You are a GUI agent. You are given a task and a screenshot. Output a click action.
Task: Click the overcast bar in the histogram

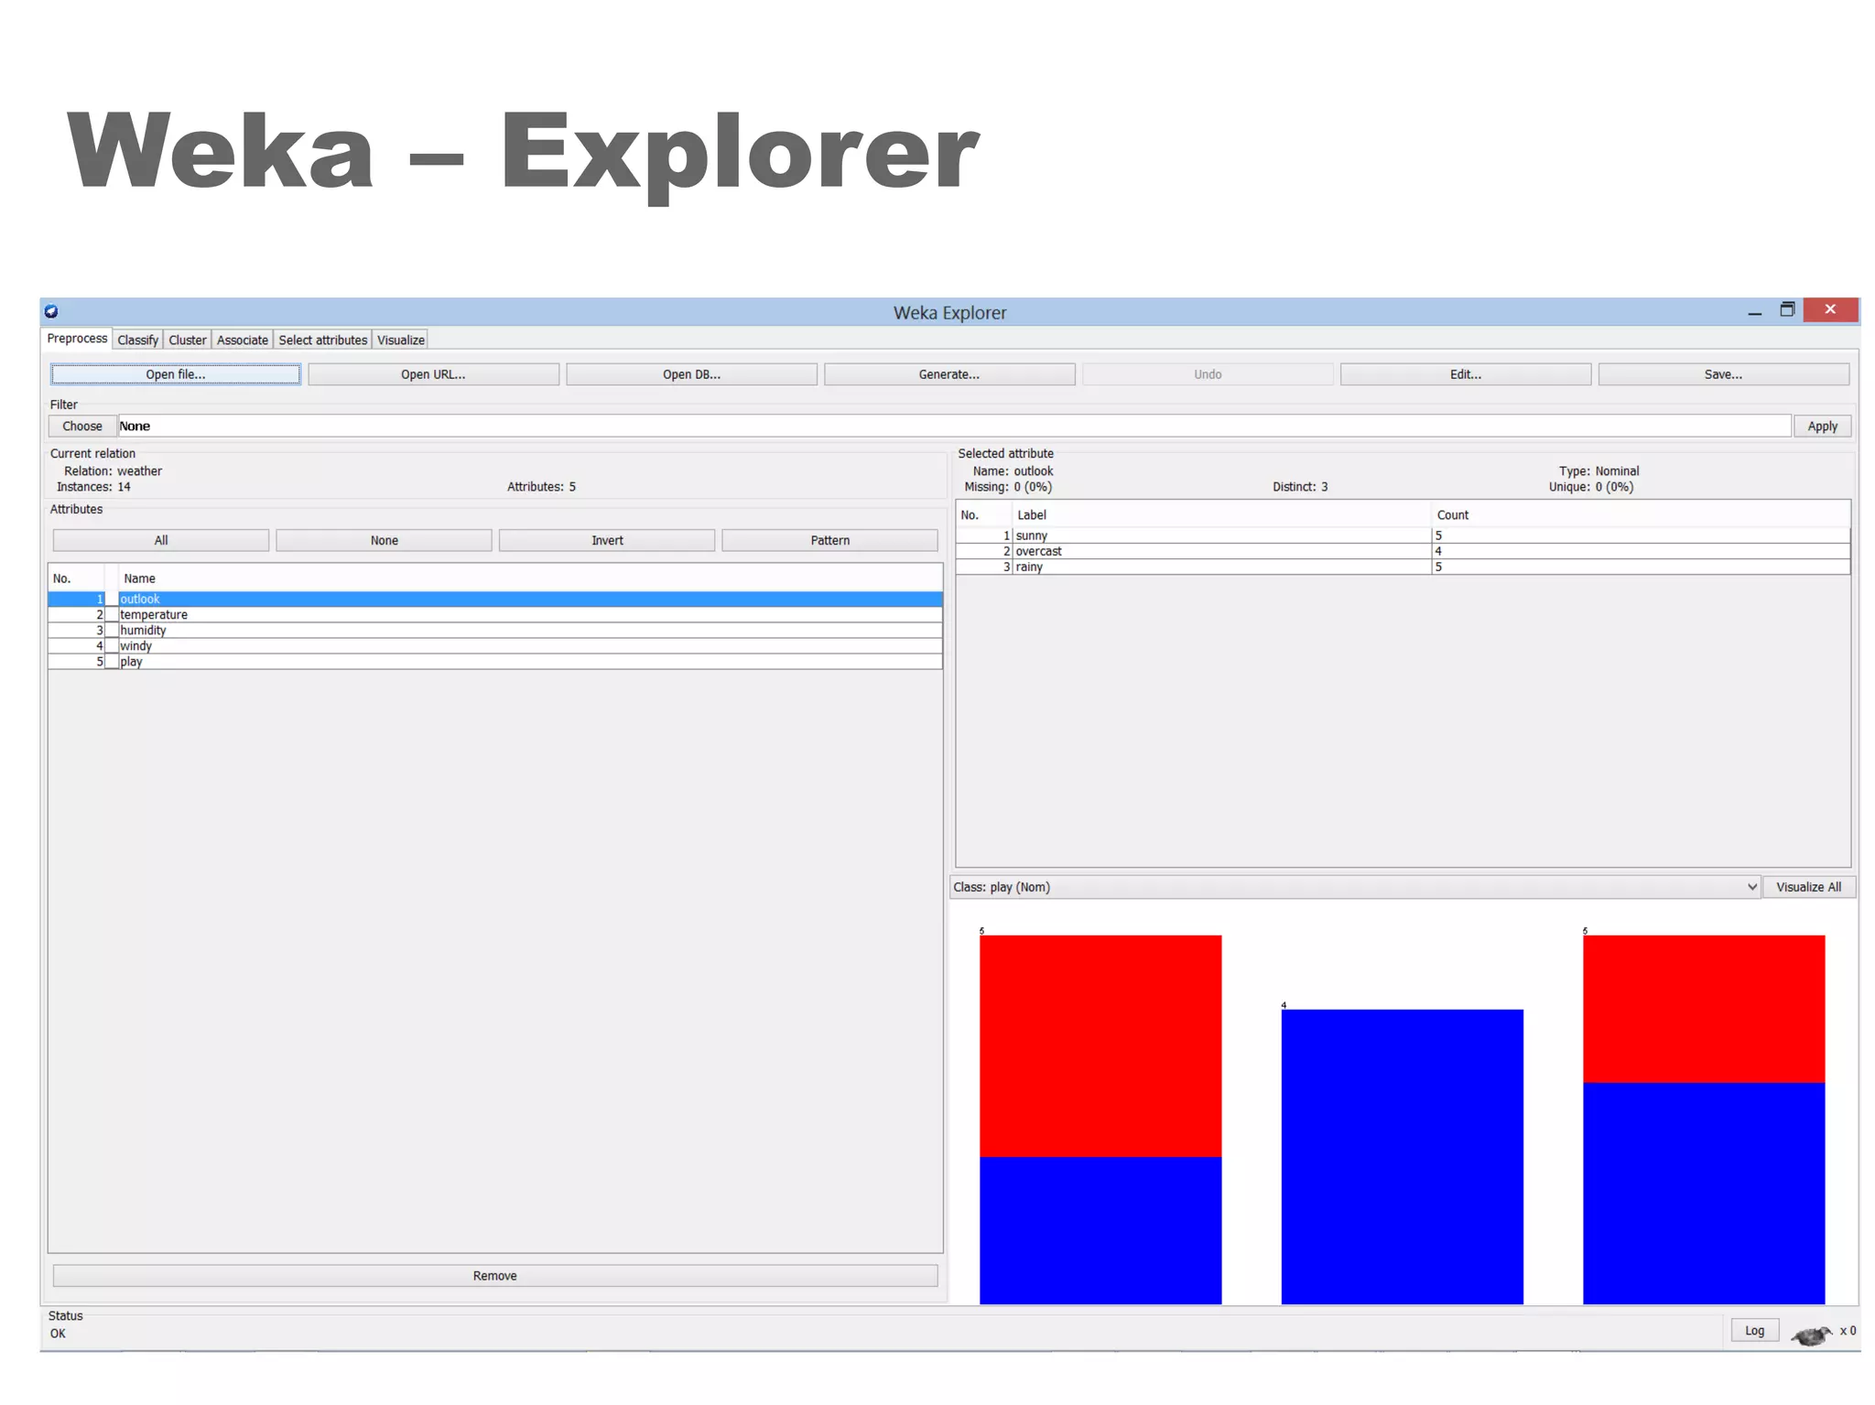tap(1402, 1156)
